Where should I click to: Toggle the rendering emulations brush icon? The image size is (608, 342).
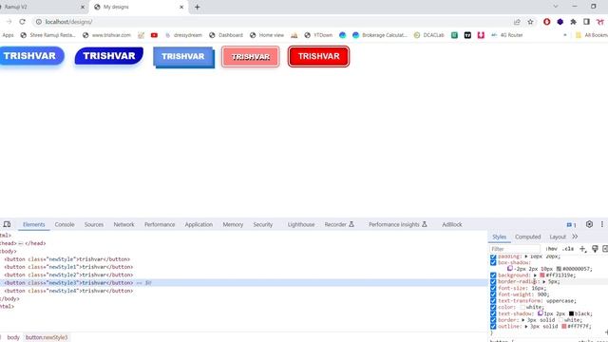[595, 249]
